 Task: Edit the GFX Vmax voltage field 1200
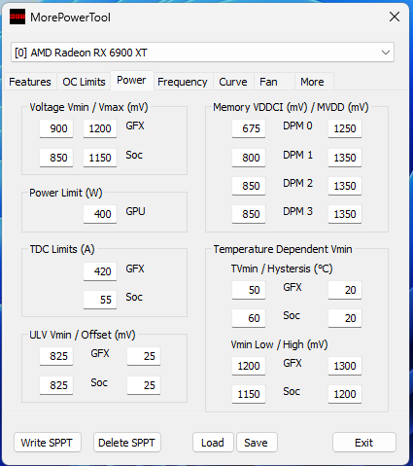[100, 128]
